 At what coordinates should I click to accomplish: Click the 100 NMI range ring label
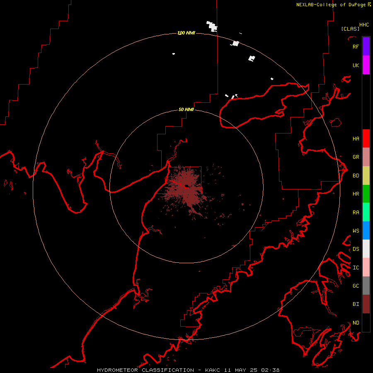point(186,33)
